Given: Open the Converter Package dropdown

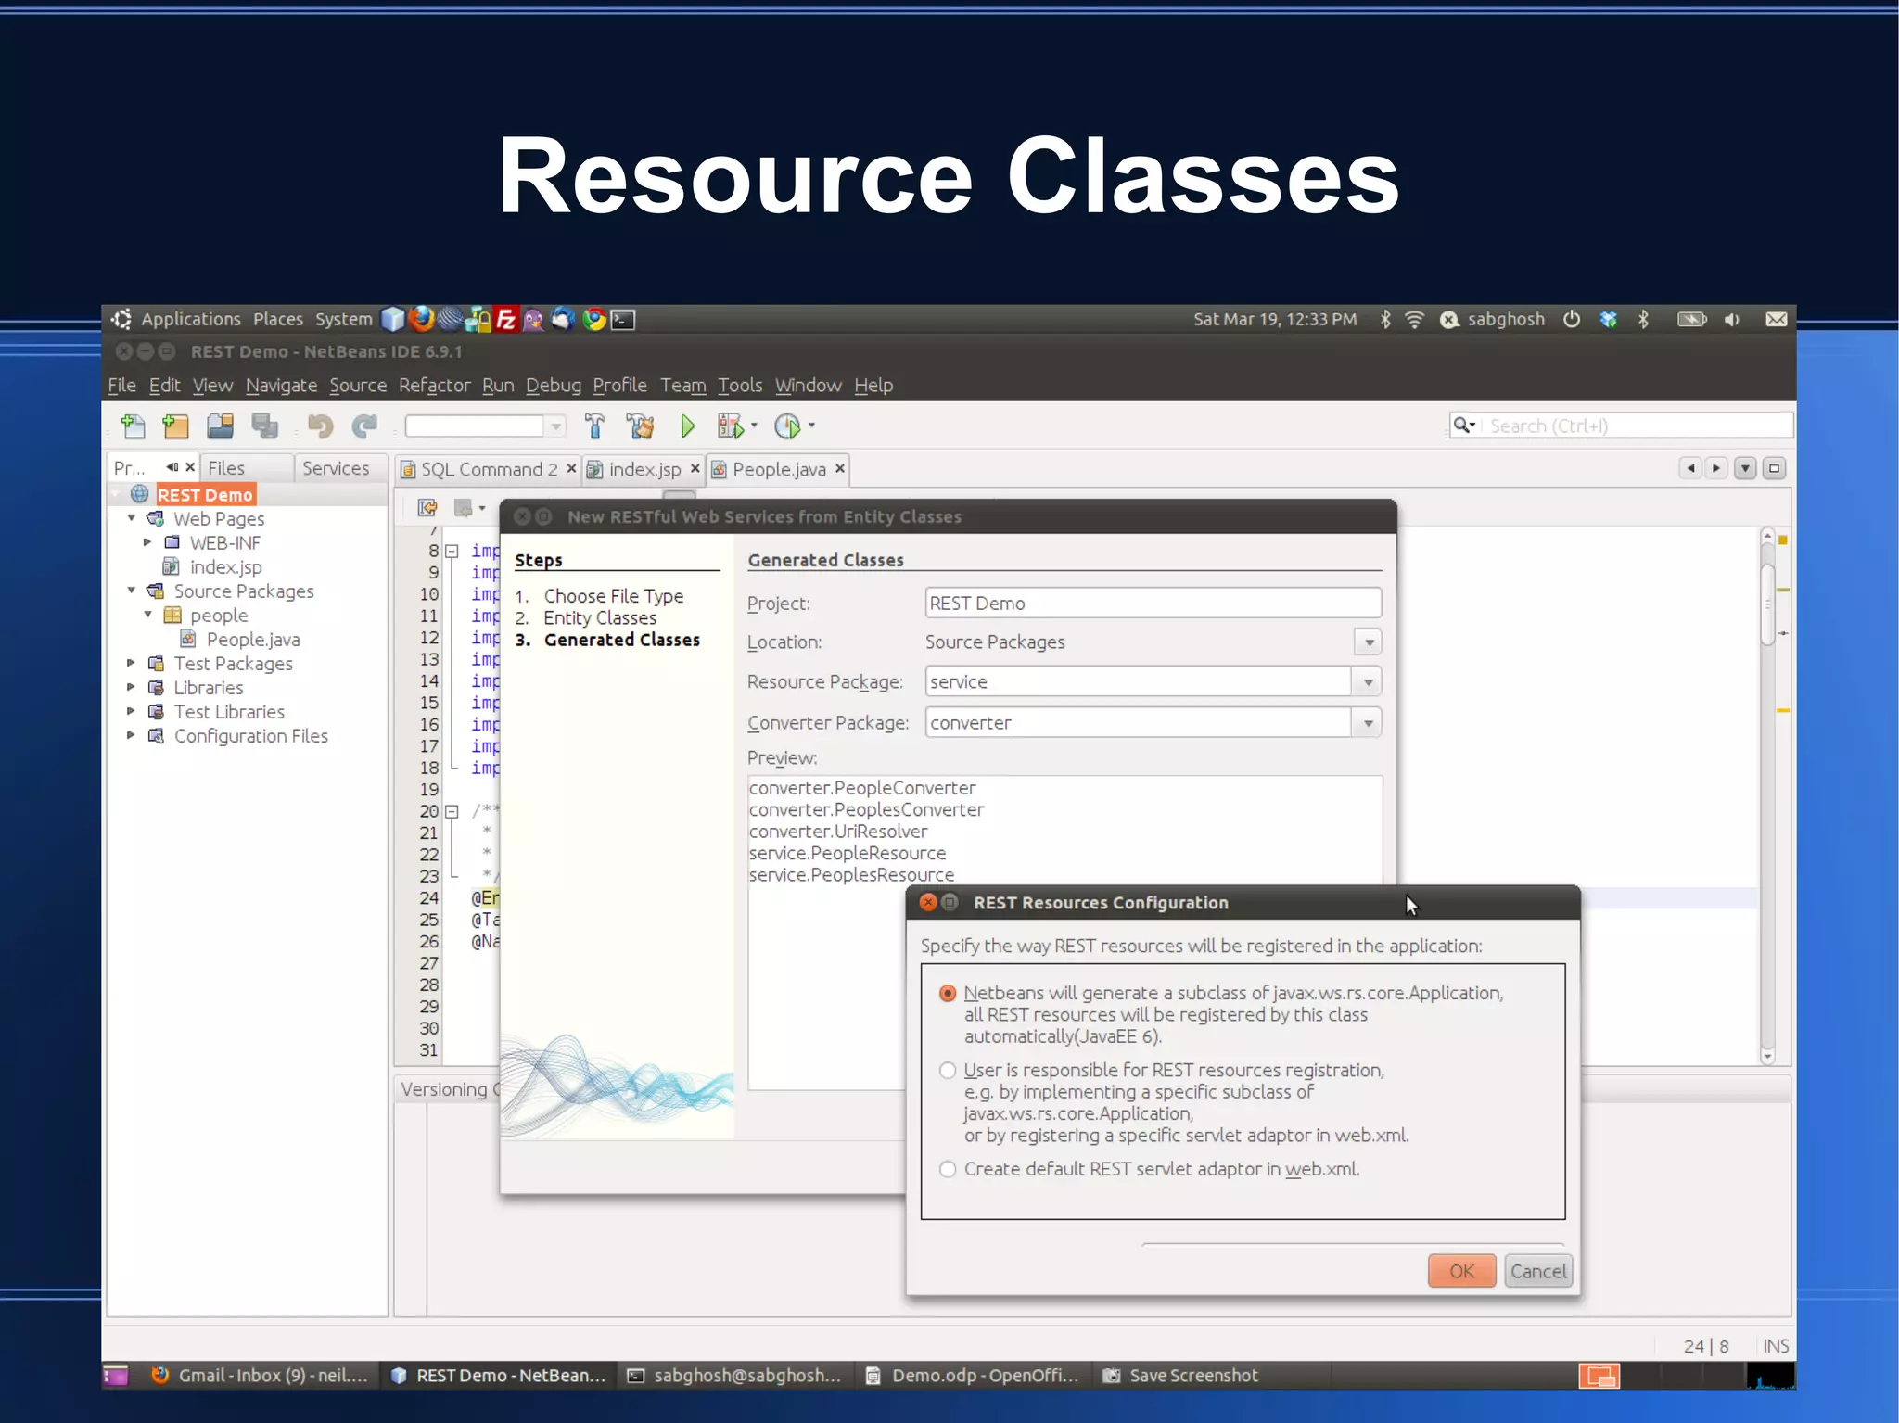Looking at the screenshot, I should 1368,723.
